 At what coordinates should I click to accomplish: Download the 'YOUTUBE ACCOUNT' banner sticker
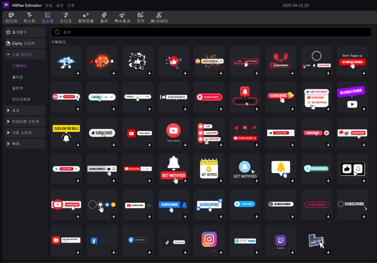pyautogui.click(x=78, y=252)
